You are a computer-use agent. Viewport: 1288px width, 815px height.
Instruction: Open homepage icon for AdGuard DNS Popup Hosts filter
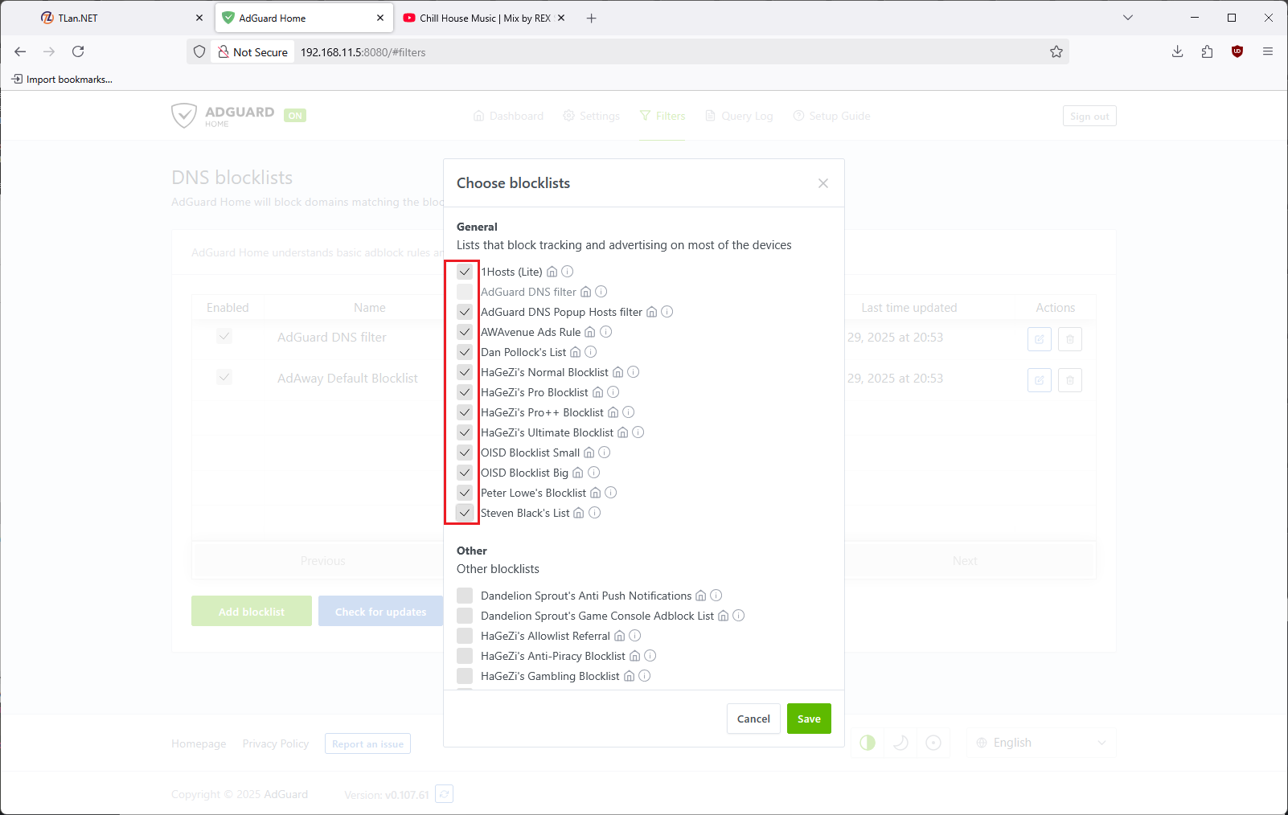pos(652,312)
